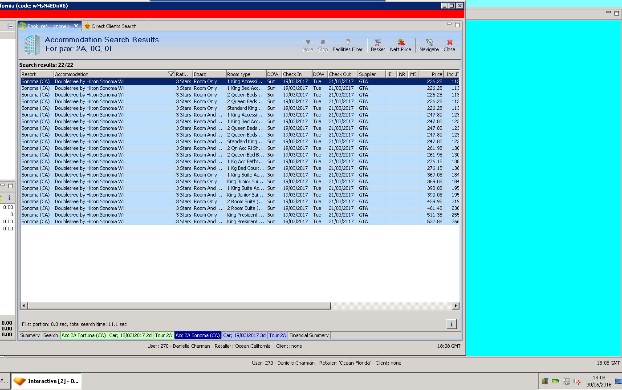The width and height of the screenshot is (622, 390).
Task: Open the Facilities Filter funnel tool
Action: click(347, 45)
